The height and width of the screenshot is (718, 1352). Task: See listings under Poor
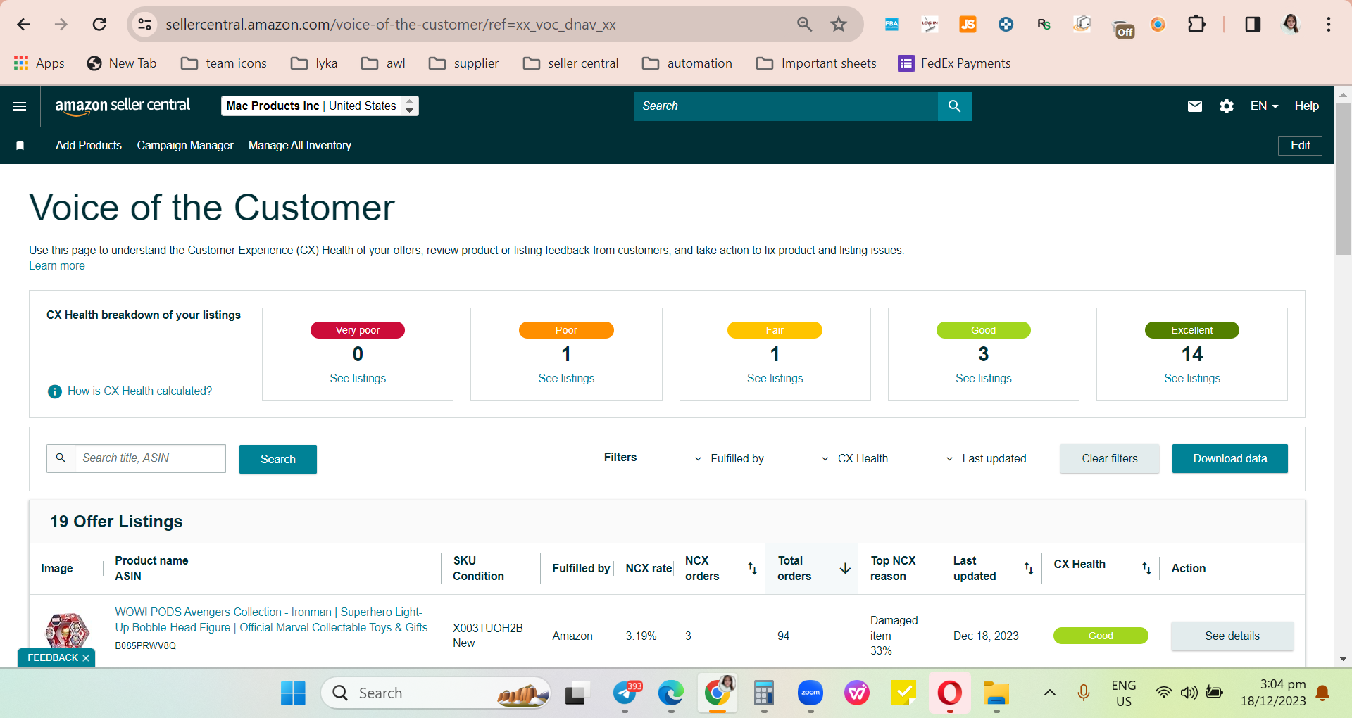pos(566,379)
